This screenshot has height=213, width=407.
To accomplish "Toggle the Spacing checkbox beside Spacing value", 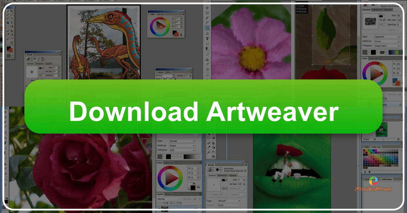I will 384,24.
